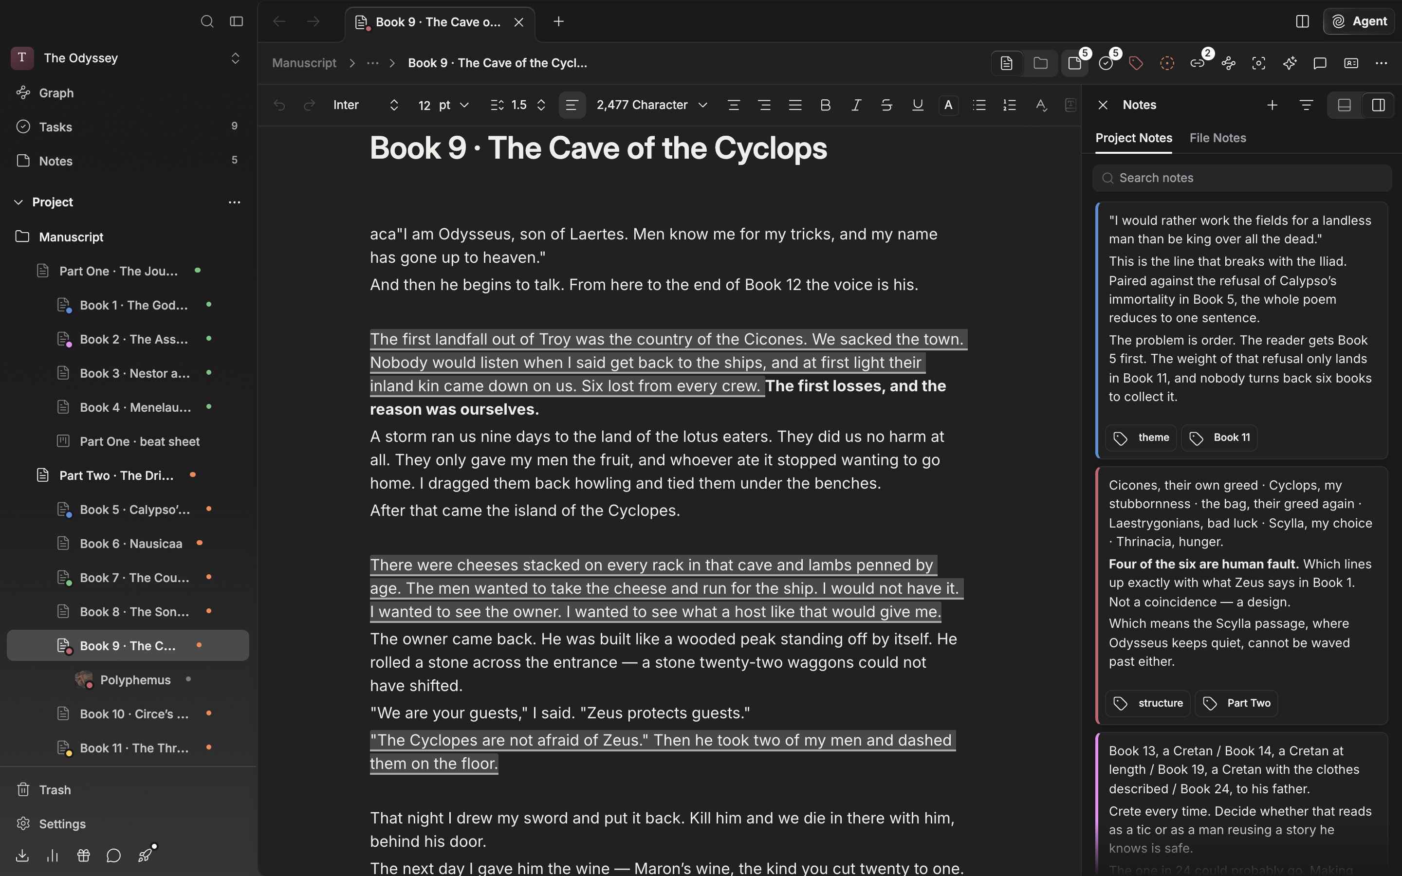This screenshot has height=876, width=1402.
Task: Open the pt font size unit dropdown
Action: coord(454,105)
